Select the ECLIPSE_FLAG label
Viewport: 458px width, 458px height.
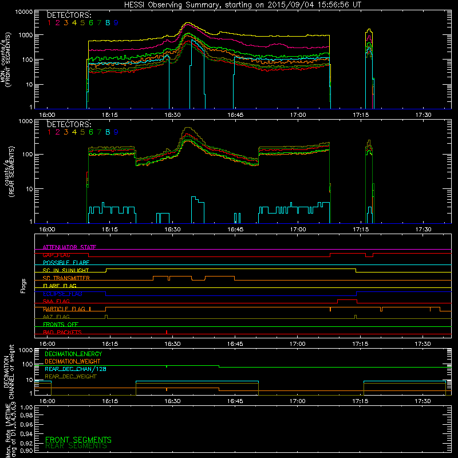62,294
